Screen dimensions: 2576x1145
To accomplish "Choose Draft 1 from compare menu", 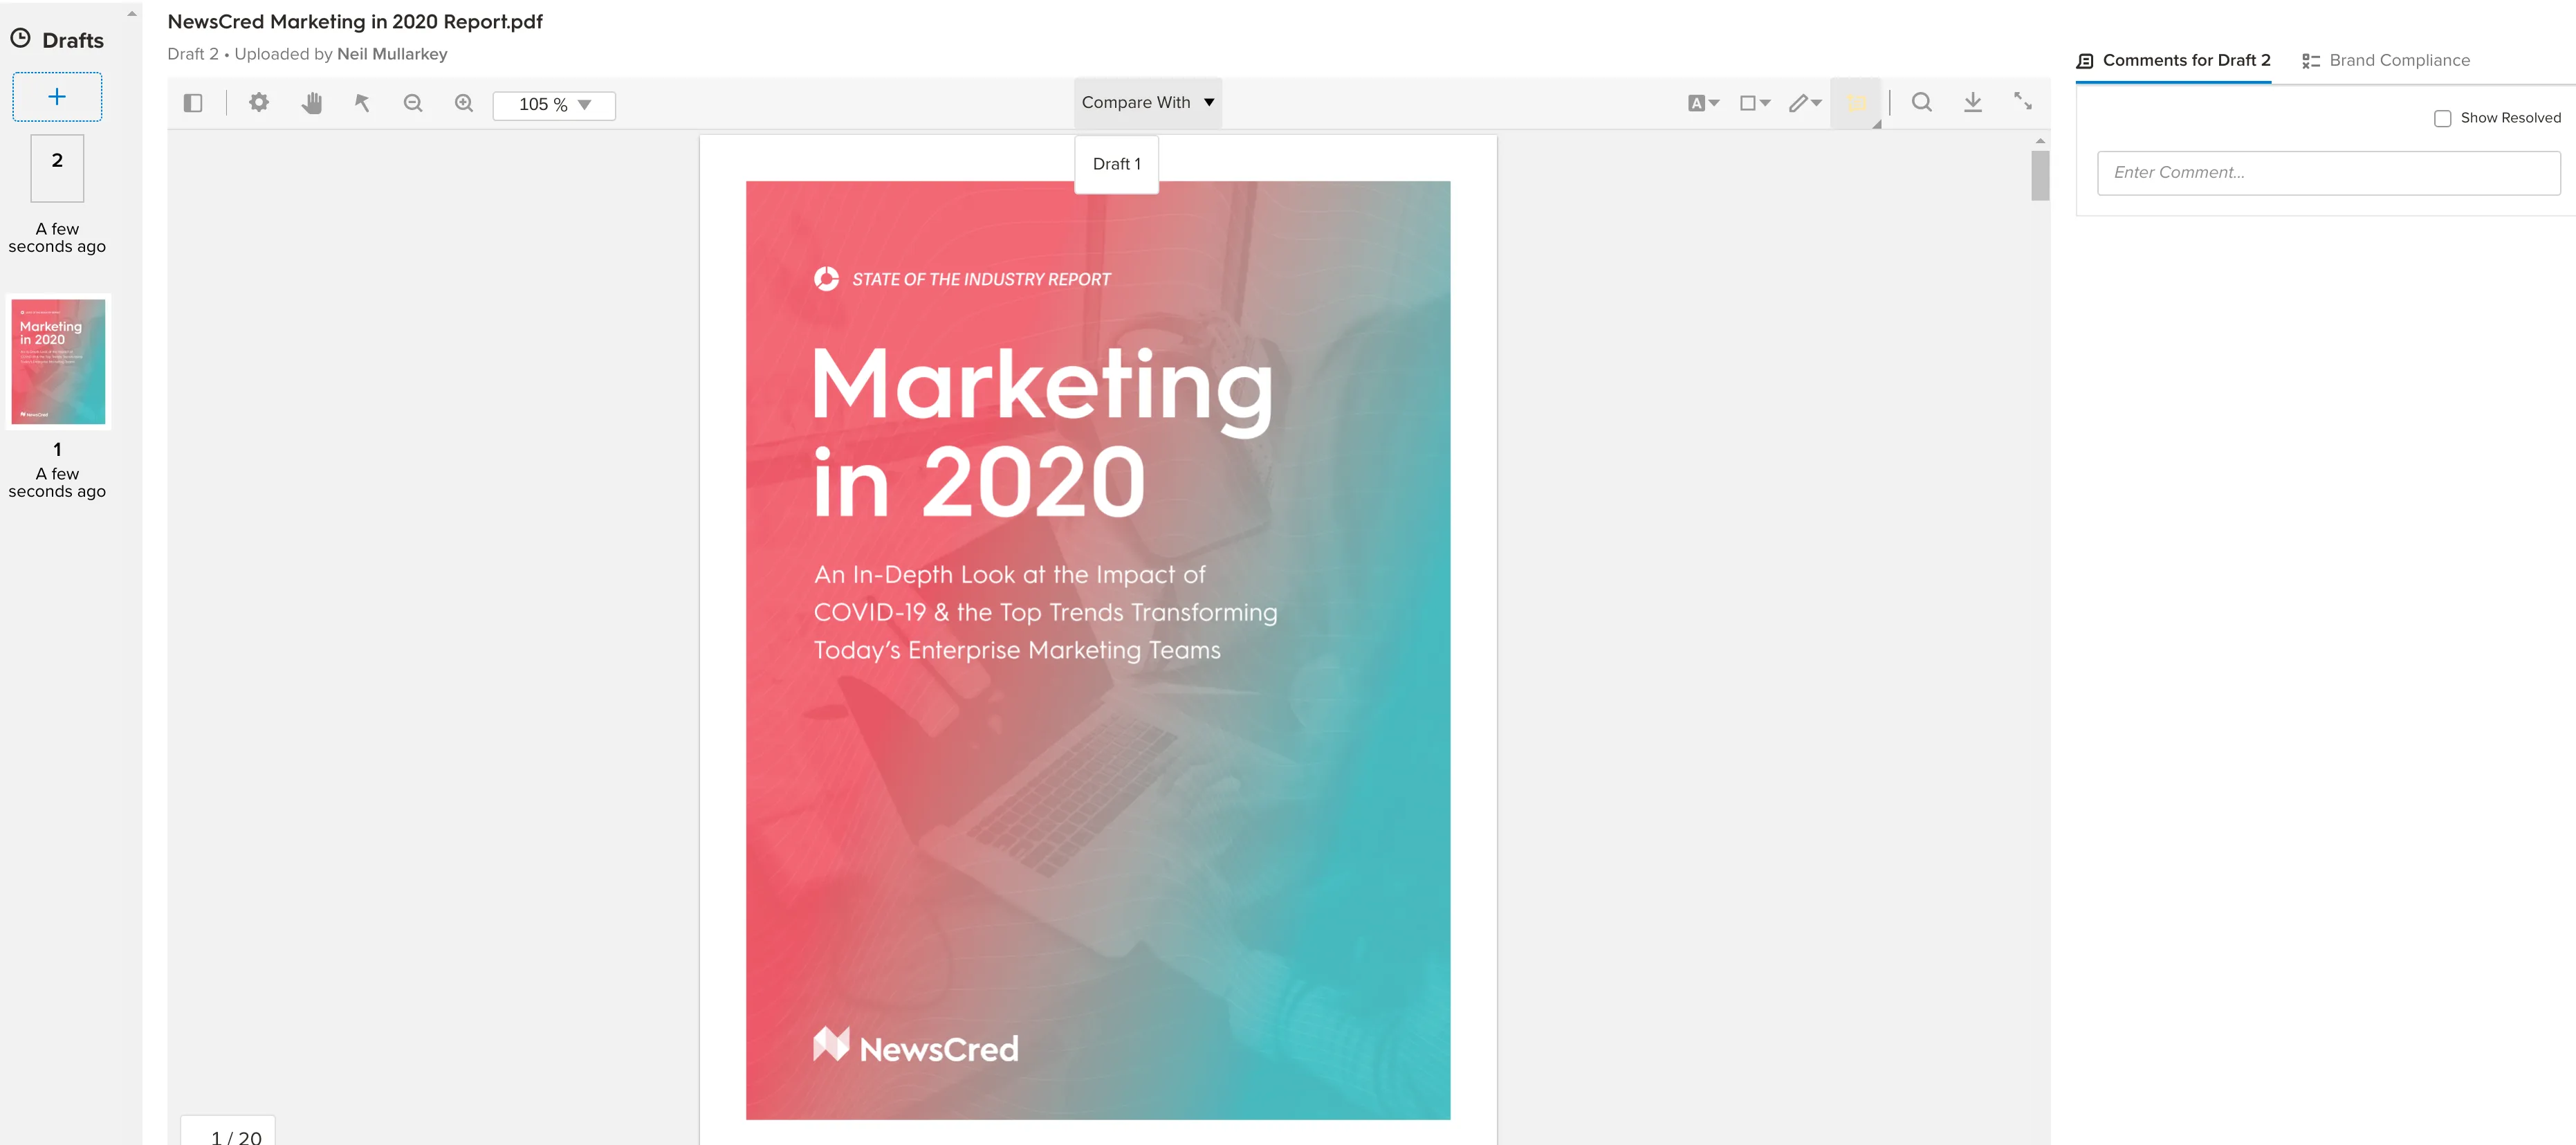I will point(1116,164).
